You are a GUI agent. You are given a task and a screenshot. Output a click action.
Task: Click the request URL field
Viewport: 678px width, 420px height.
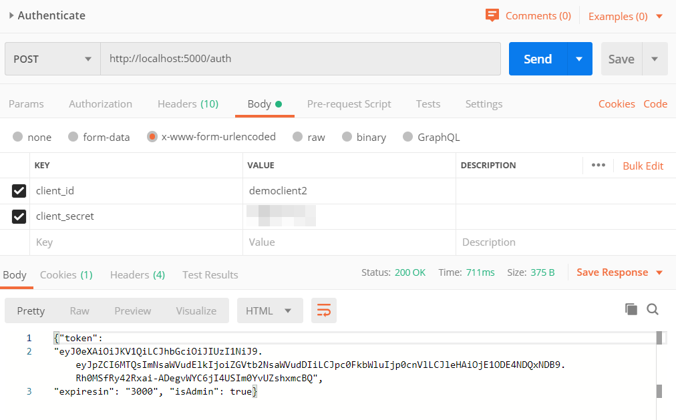coord(301,59)
